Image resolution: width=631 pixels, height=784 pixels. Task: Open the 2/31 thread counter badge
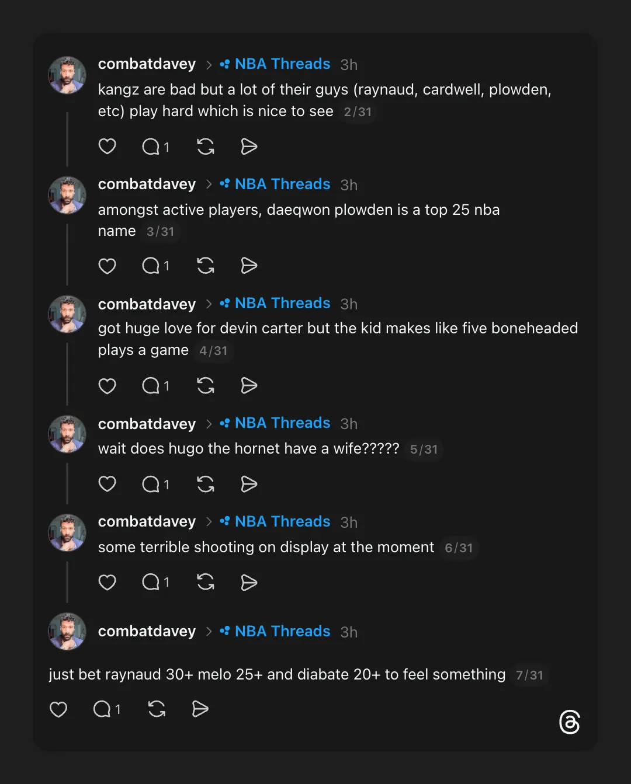358,112
